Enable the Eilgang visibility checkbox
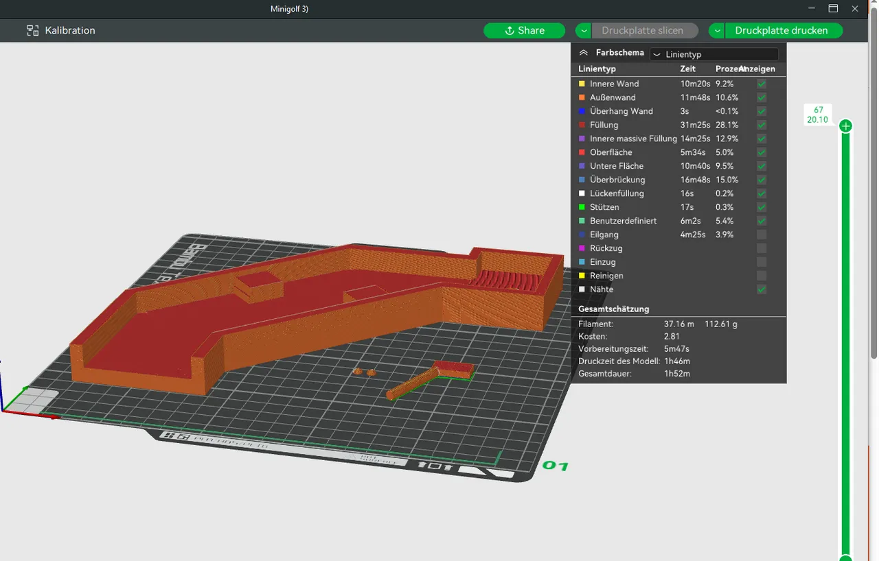 click(761, 235)
